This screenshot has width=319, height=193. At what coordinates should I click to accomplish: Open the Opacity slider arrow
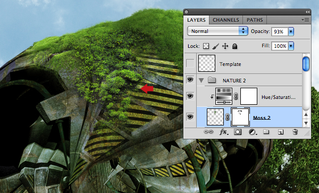291,31
